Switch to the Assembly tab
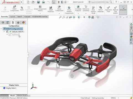133x99 pixels. (4, 16)
